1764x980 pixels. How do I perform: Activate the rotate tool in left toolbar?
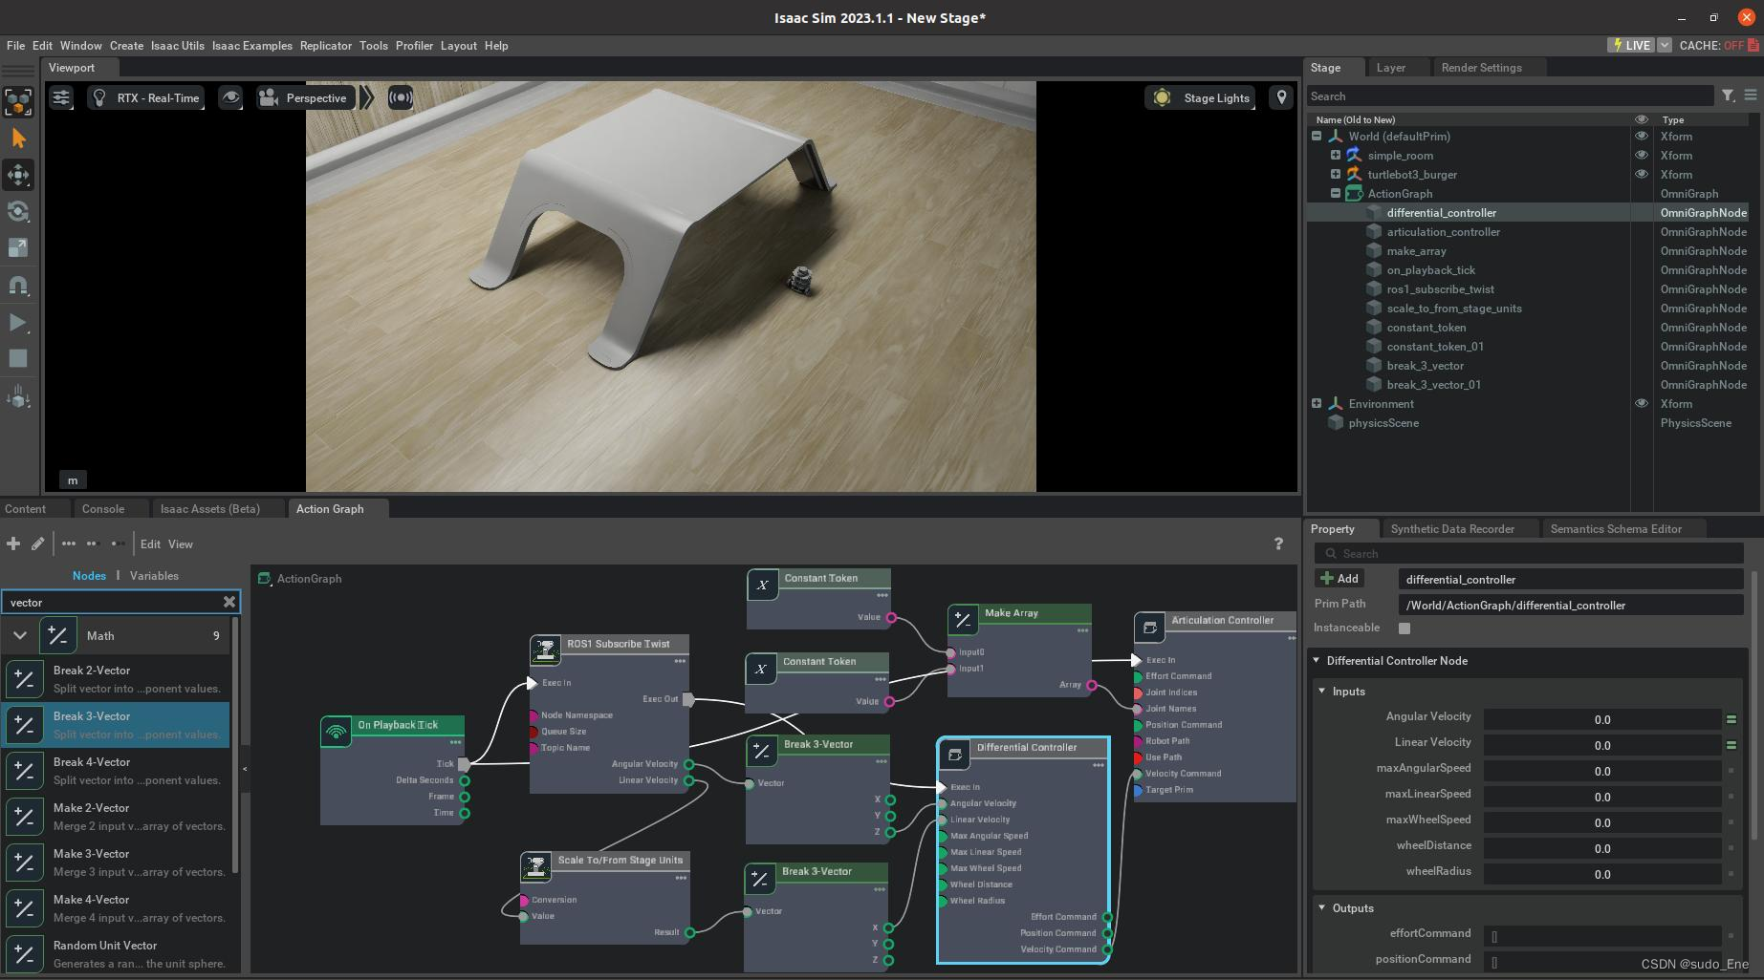18,212
